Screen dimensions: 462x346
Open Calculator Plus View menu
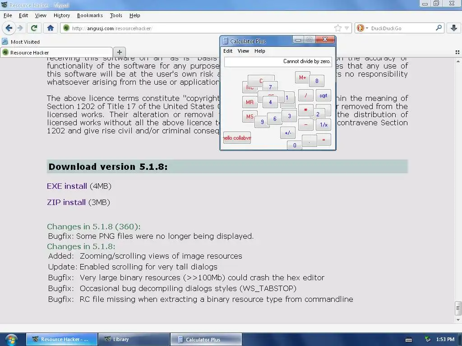tap(243, 51)
